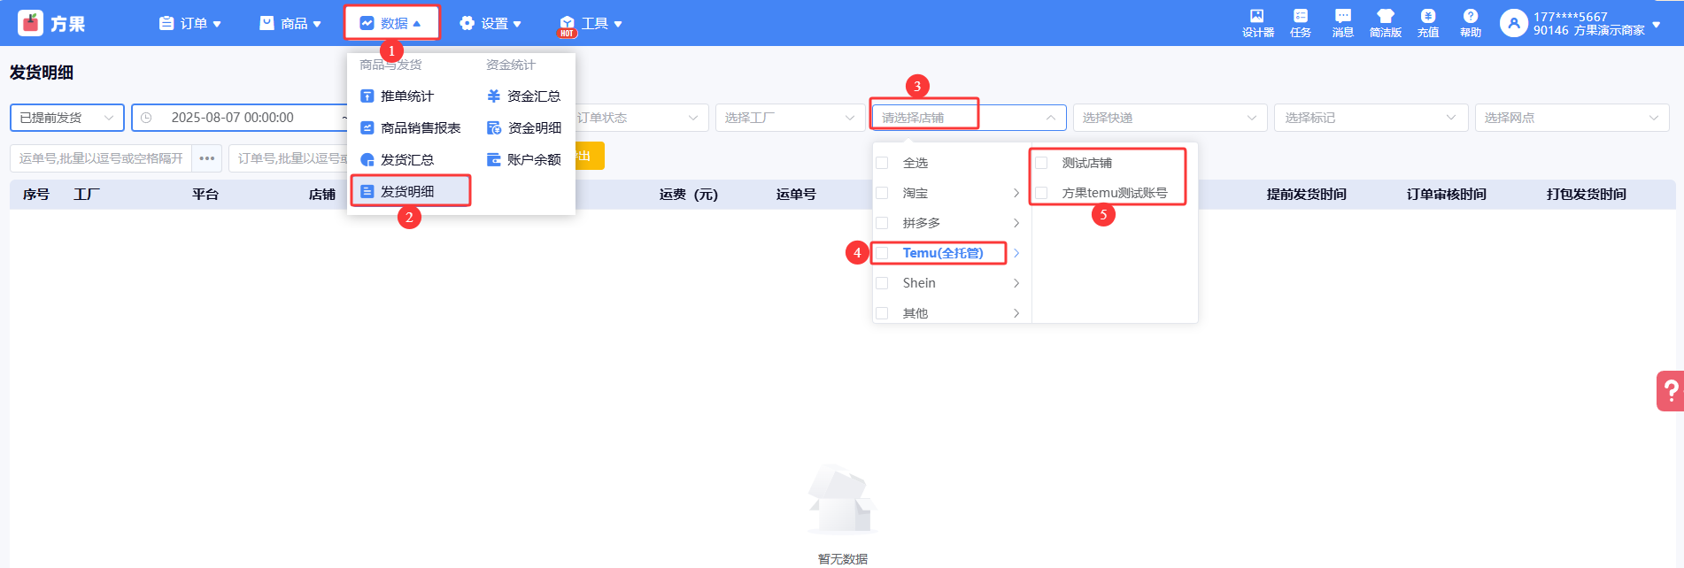Image resolution: width=1684 pixels, height=568 pixels.
Task: Expand the 拼多多 submenu arrow
Action: [1016, 223]
